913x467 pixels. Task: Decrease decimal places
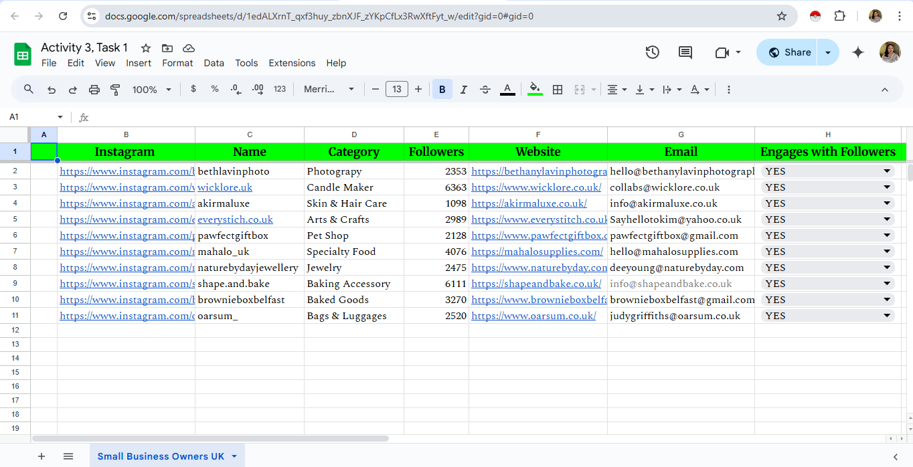[236, 89]
